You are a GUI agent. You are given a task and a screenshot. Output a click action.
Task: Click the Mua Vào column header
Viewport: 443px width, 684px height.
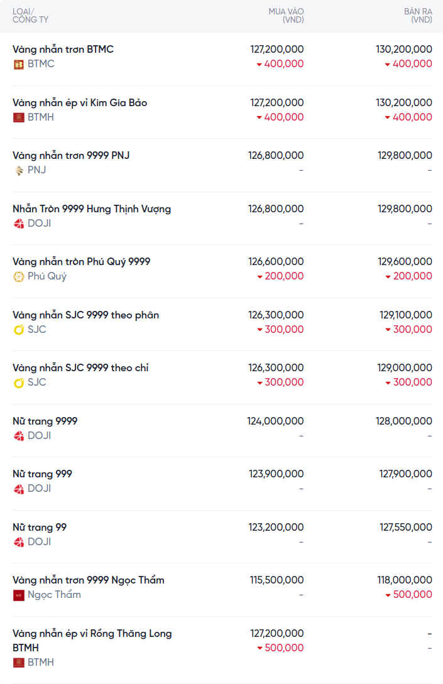point(286,16)
